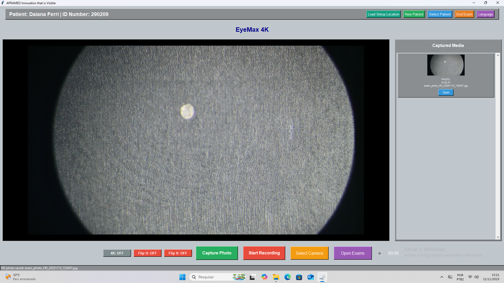Click the POR PTB2 keyboard language indicator
Viewport: 504px width, 283px height.
(460, 277)
